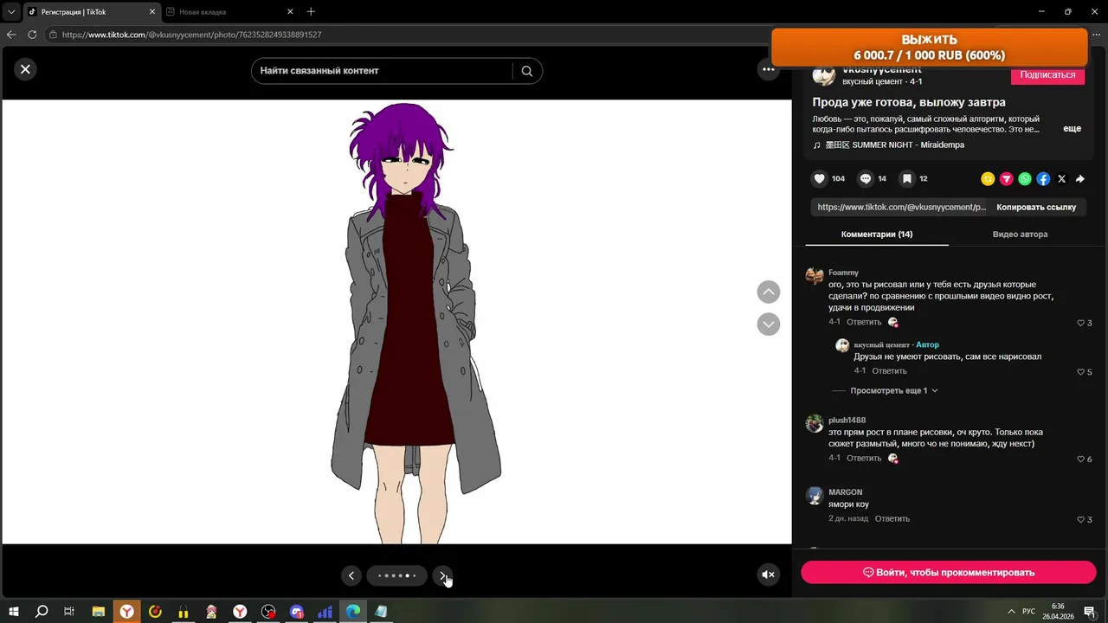Expand the description with 'еще'
The image size is (1108, 623).
click(x=1072, y=128)
